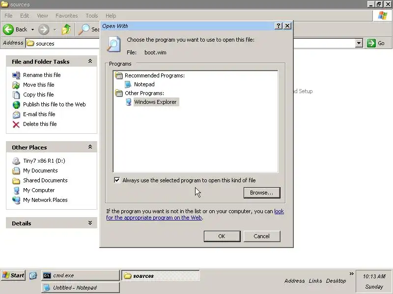This screenshot has width=393, height=294.
Task: Collapse the Other Places panel
Action: pos(90,147)
